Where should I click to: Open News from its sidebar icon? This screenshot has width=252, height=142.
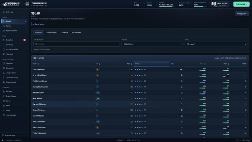coord(4,106)
